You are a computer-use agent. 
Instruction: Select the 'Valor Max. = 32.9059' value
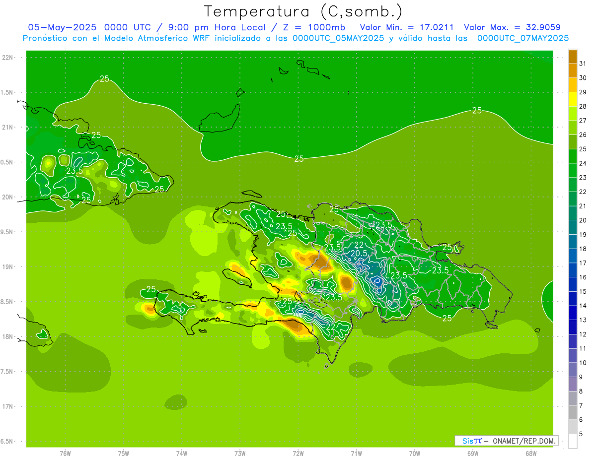point(513,27)
